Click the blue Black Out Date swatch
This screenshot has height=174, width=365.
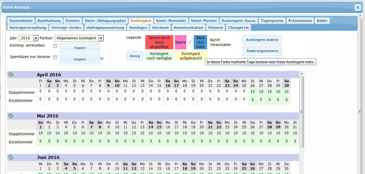(x=200, y=42)
